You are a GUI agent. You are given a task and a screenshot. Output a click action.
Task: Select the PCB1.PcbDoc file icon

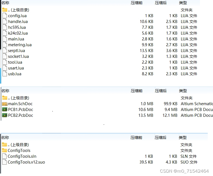[5, 110]
